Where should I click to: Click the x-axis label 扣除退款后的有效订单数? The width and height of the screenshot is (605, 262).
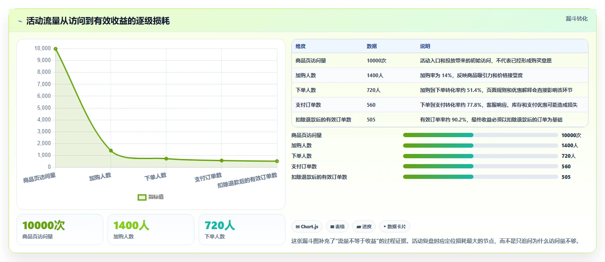(x=247, y=181)
